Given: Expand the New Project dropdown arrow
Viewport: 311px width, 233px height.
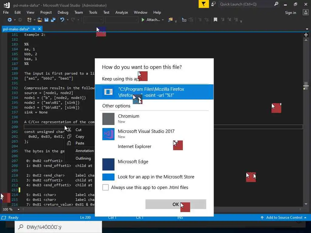Looking at the screenshot, I should pyautogui.click(x=34, y=20).
